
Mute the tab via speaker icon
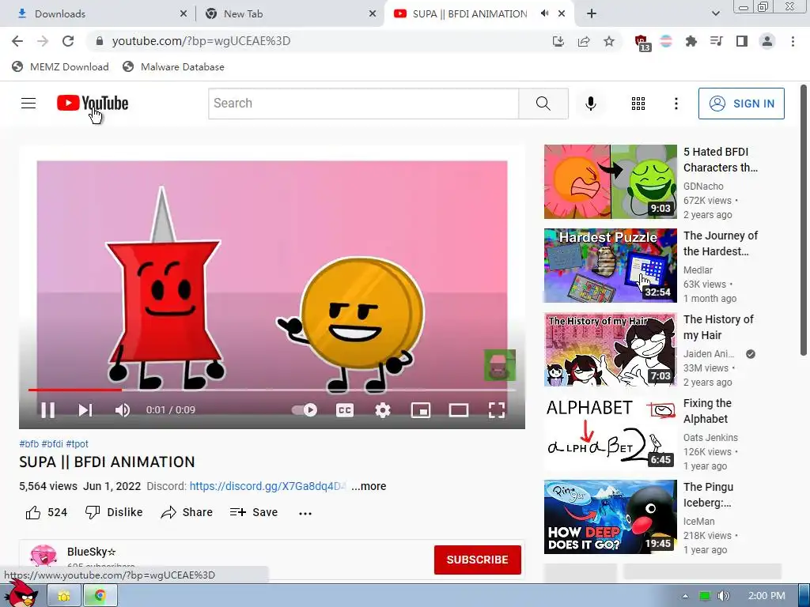(x=544, y=13)
